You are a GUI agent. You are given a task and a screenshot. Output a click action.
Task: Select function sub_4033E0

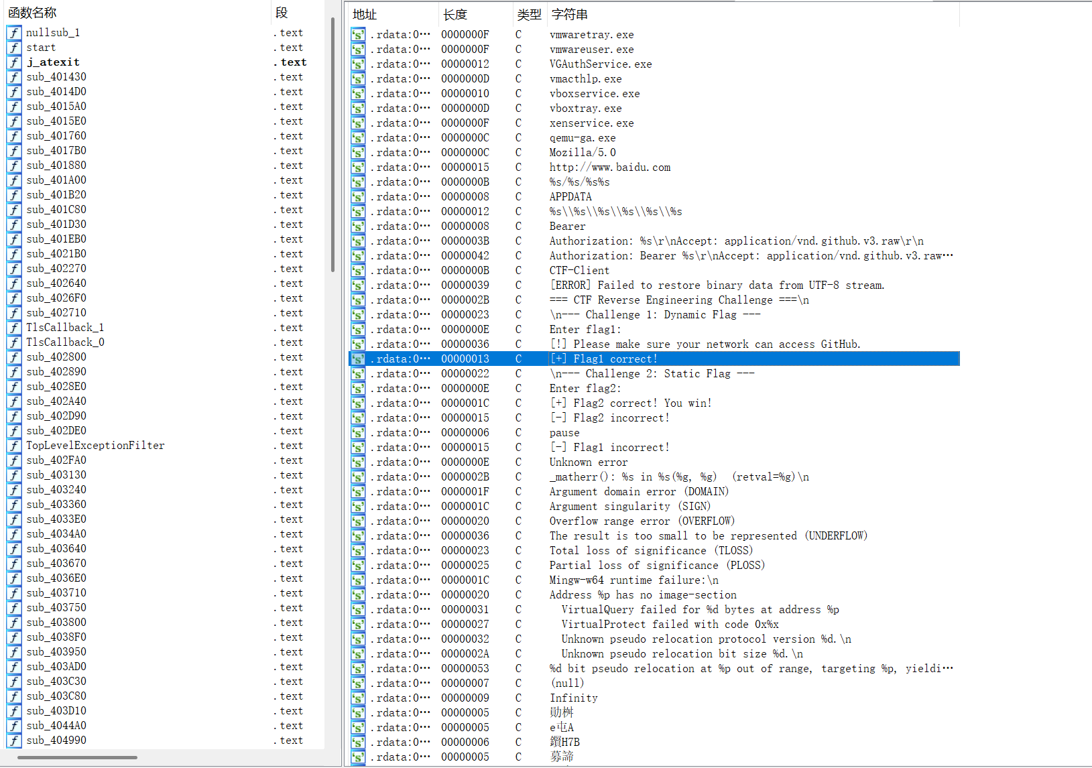(56, 519)
